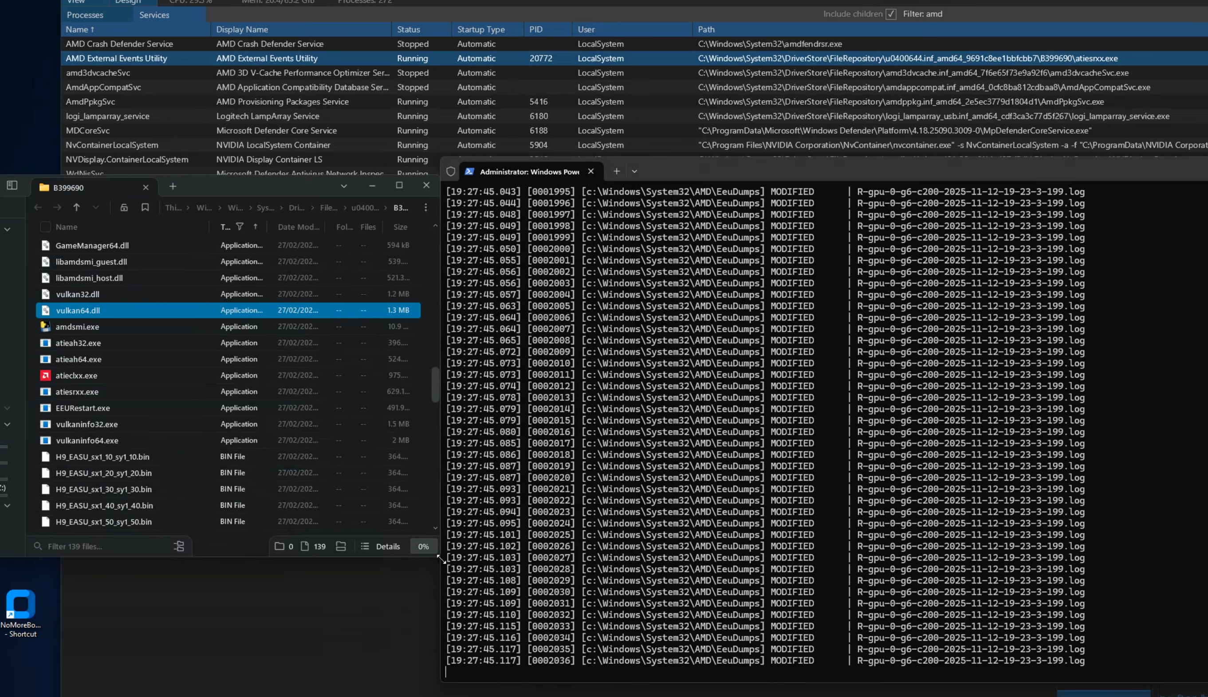Click the filter funnel in Type column
1208x697 pixels.
240,227
